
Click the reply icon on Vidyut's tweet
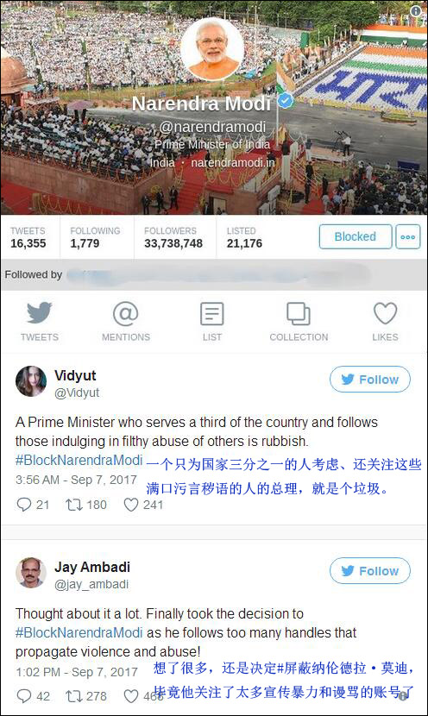[x=24, y=504]
